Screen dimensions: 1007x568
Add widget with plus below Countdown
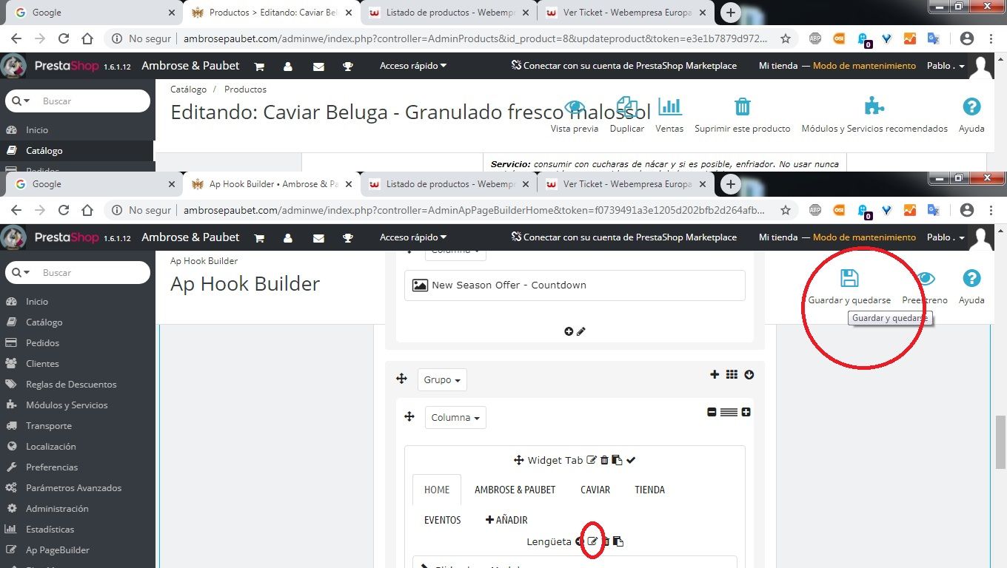pyautogui.click(x=569, y=331)
